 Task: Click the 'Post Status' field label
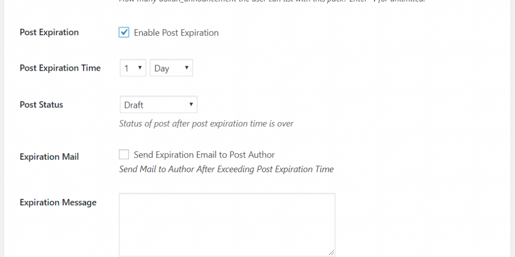[x=41, y=105]
